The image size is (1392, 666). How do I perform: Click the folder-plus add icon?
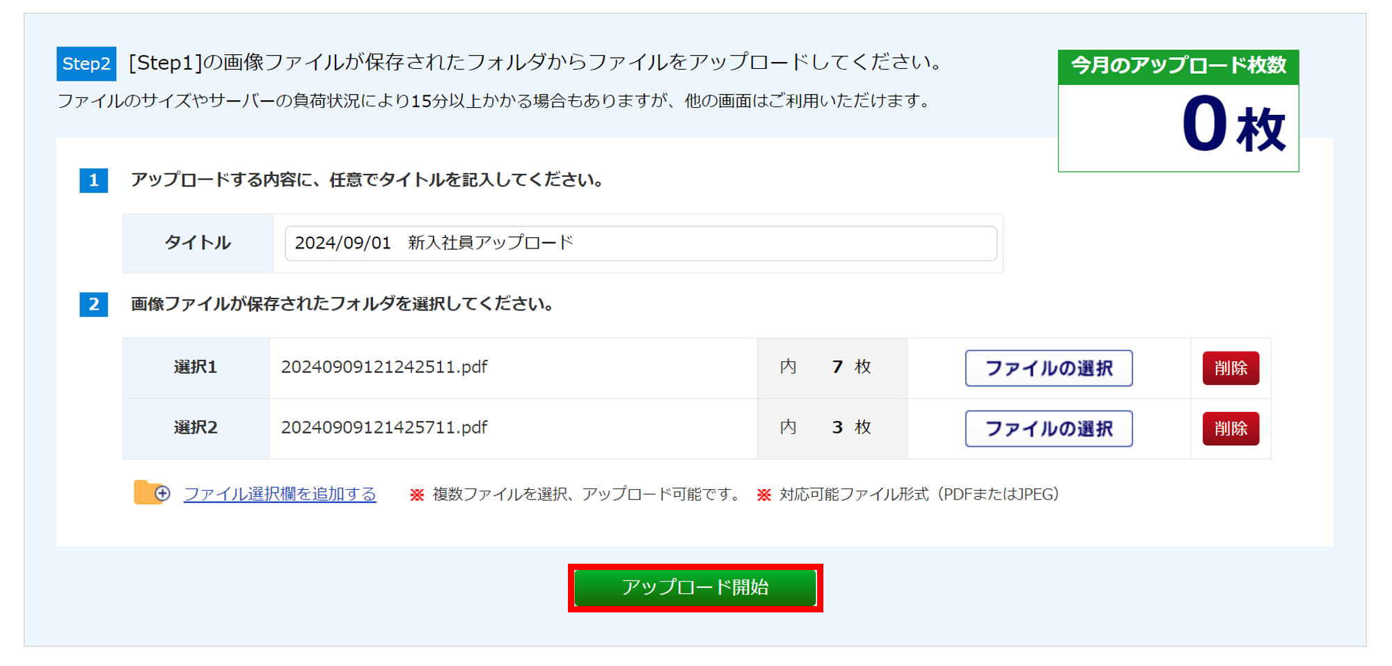152,493
